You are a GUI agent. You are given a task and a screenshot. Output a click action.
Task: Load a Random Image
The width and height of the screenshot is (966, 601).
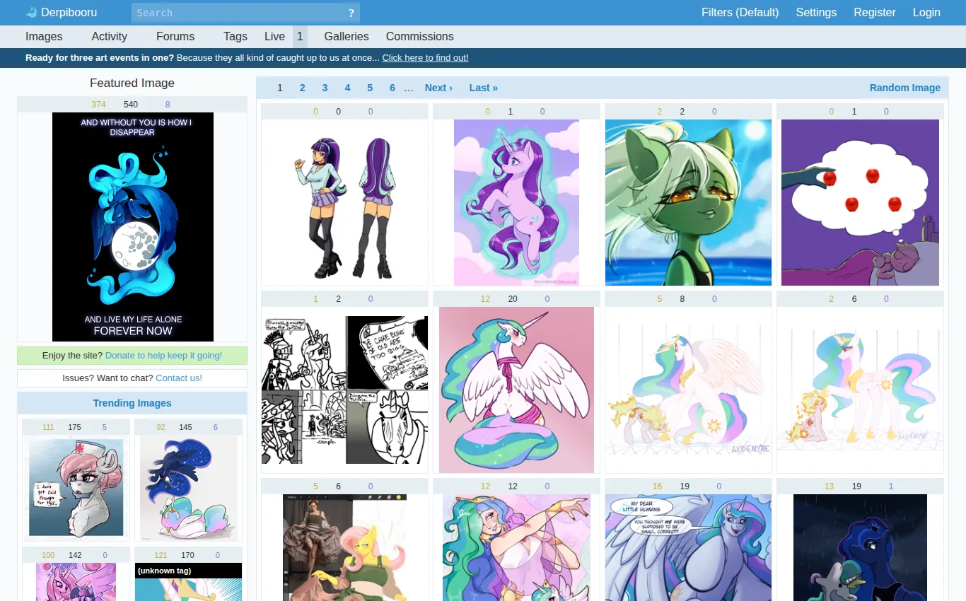coord(905,88)
